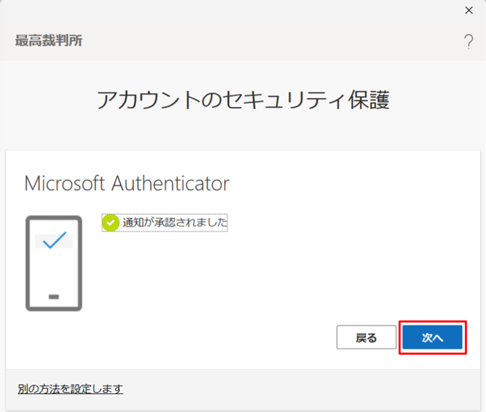The height and width of the screenshot is (412, 486).
Task: Go back with the 戻る button
Action: click(366, 337)
